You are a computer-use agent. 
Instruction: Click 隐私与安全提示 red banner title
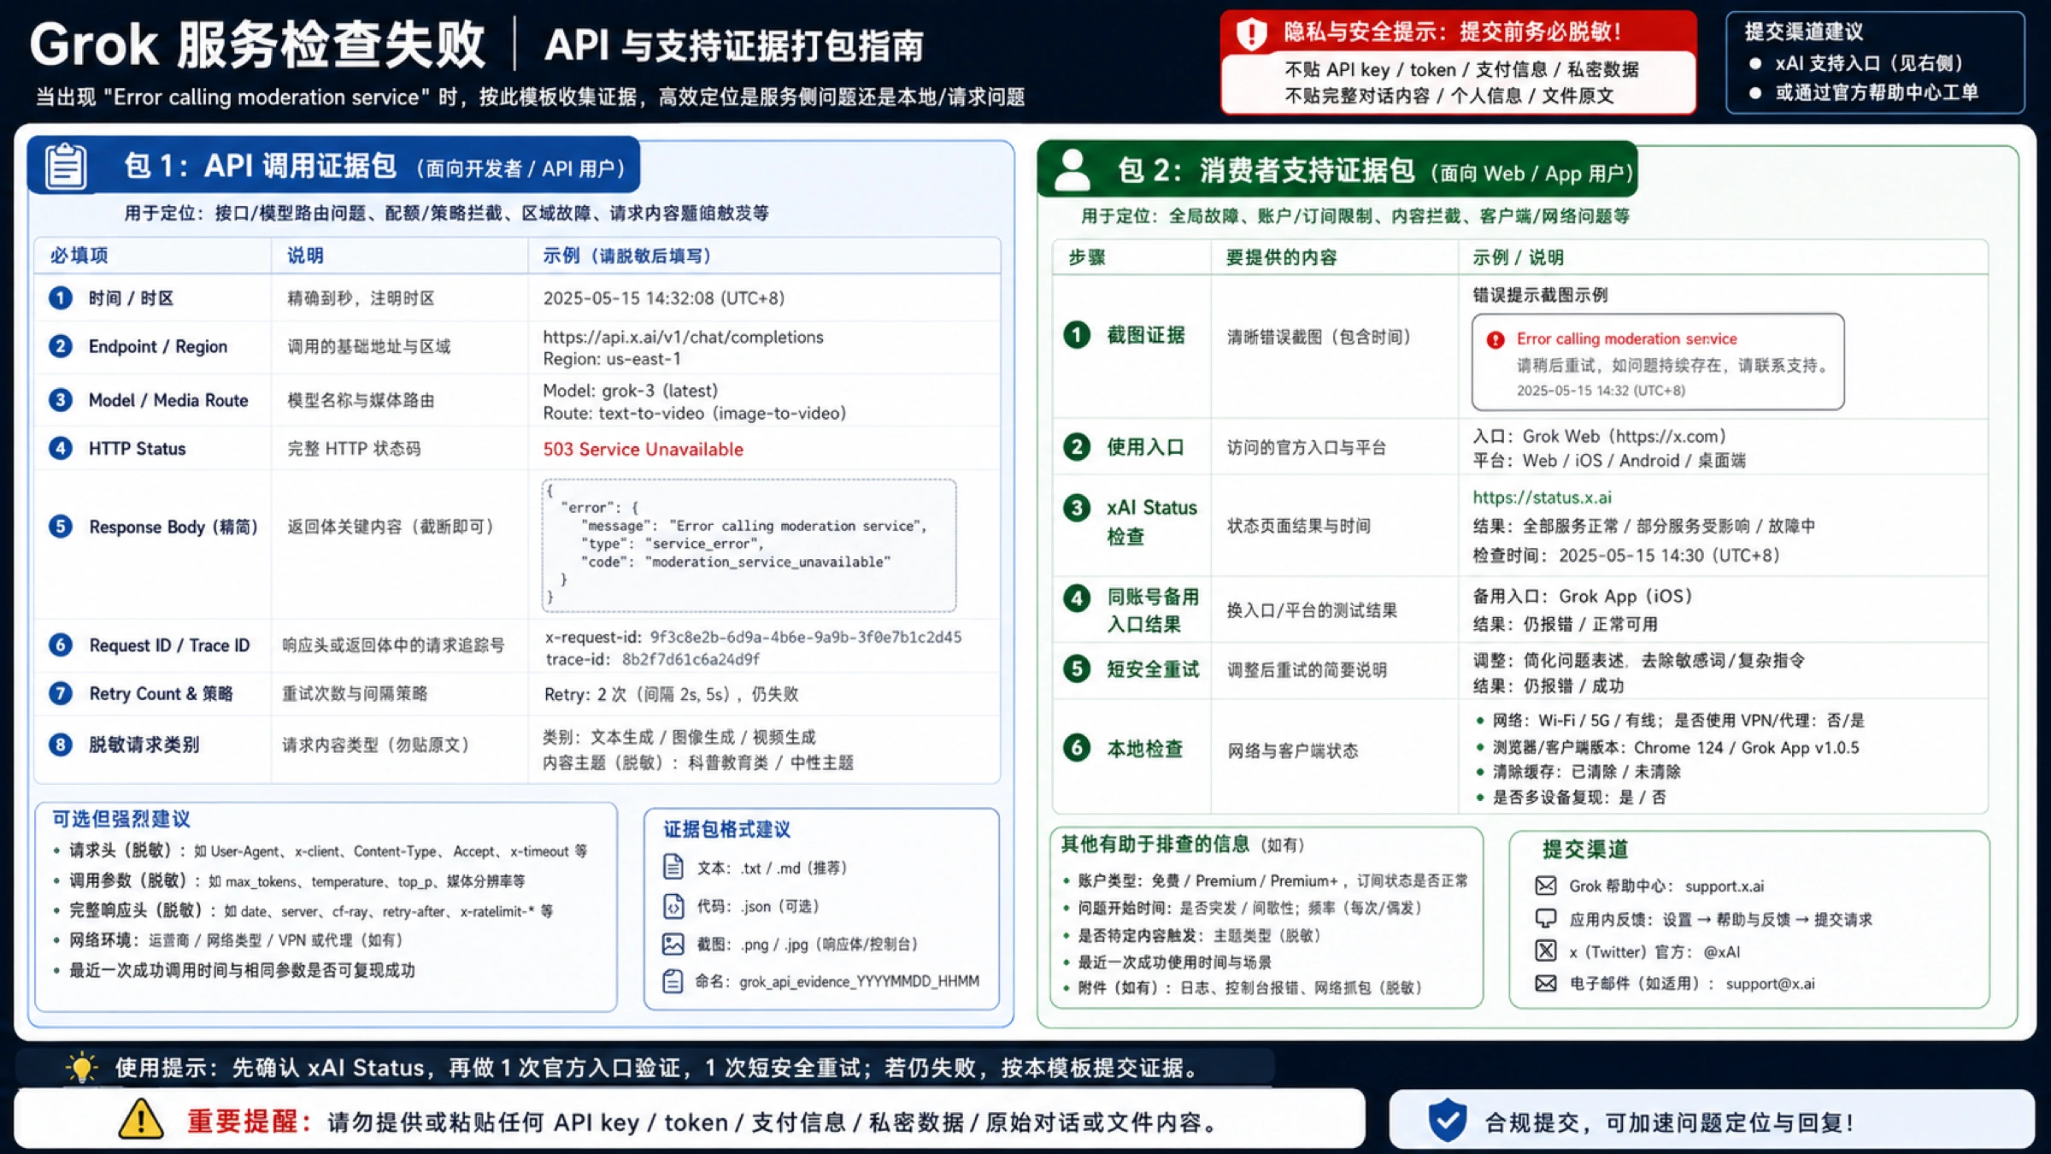[1453, 32]
